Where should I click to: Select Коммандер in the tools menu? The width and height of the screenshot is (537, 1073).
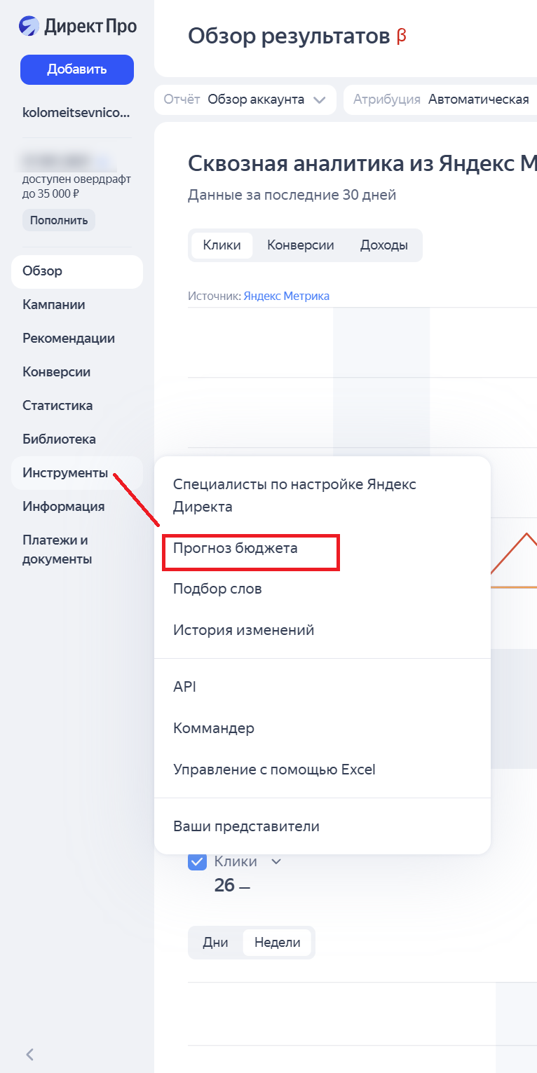(x=213, y=728)
